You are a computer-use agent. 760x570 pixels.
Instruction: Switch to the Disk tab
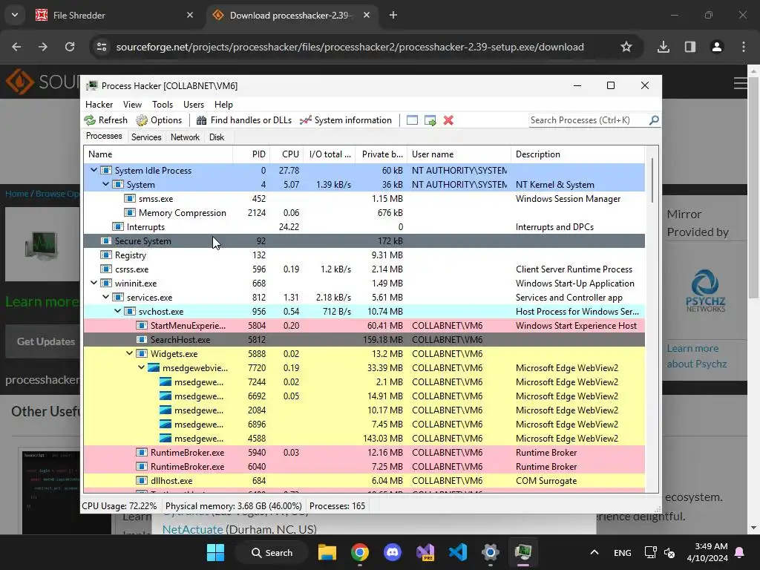coord(217,137)
